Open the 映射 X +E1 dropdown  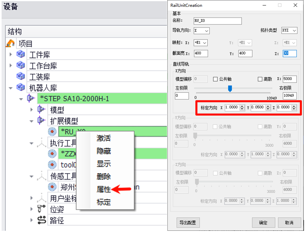201,42
